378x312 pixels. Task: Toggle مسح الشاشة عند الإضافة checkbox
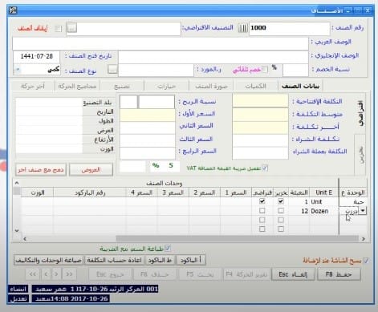(x=366, y=260)
